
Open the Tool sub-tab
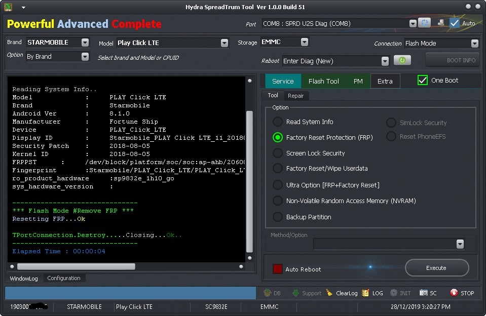pyautogui.click(x=273, y=95)
